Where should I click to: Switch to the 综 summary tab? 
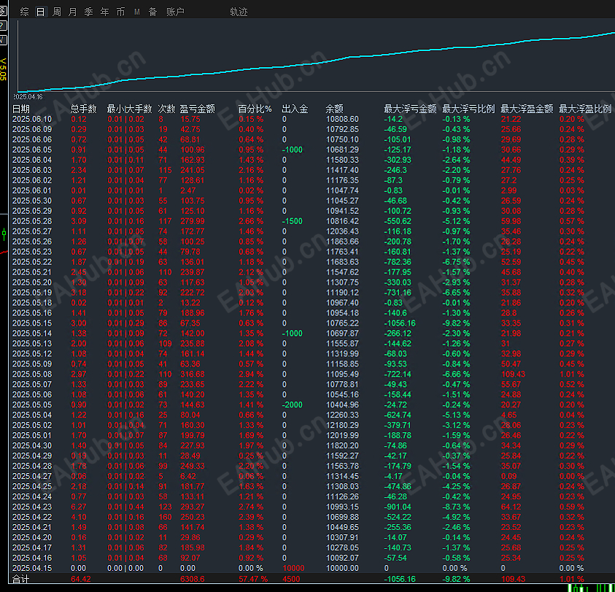24,12
